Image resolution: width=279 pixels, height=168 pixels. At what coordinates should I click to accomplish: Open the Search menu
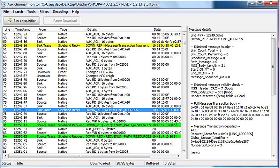tap(18, 11)
